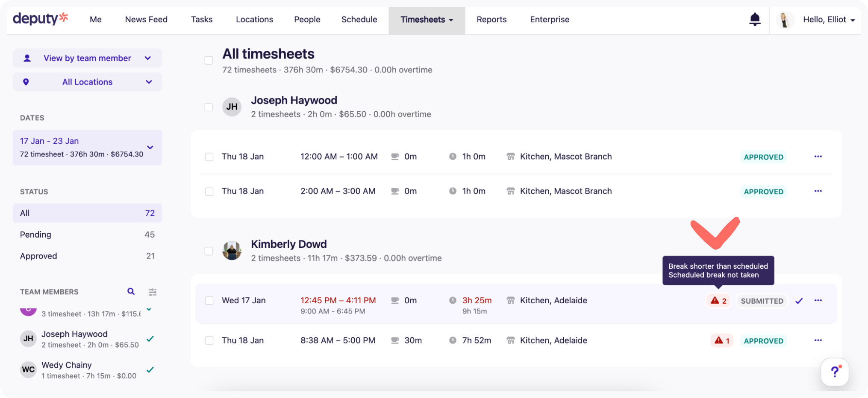Check the checkbox next to Joseph Haywood
The image size is (868, 398).
209,107
